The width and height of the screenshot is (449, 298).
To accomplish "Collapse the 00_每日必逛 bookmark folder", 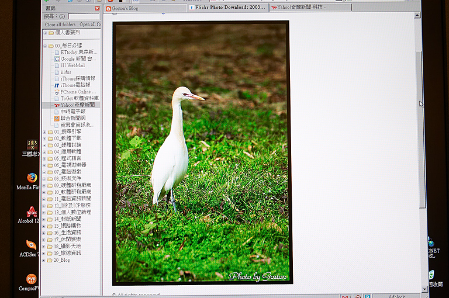I will pos(45,46).
